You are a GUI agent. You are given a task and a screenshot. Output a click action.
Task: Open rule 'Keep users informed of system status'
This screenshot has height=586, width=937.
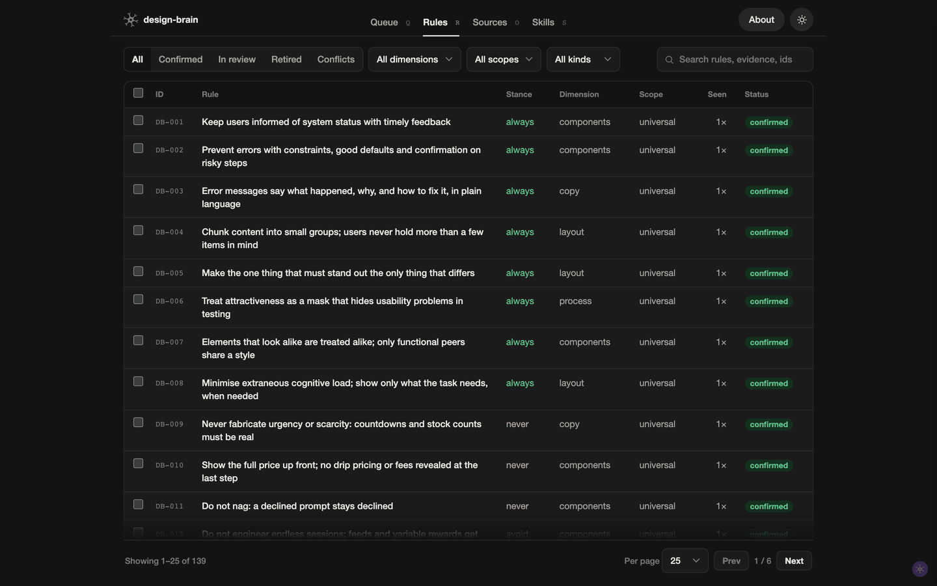point(326,122)
